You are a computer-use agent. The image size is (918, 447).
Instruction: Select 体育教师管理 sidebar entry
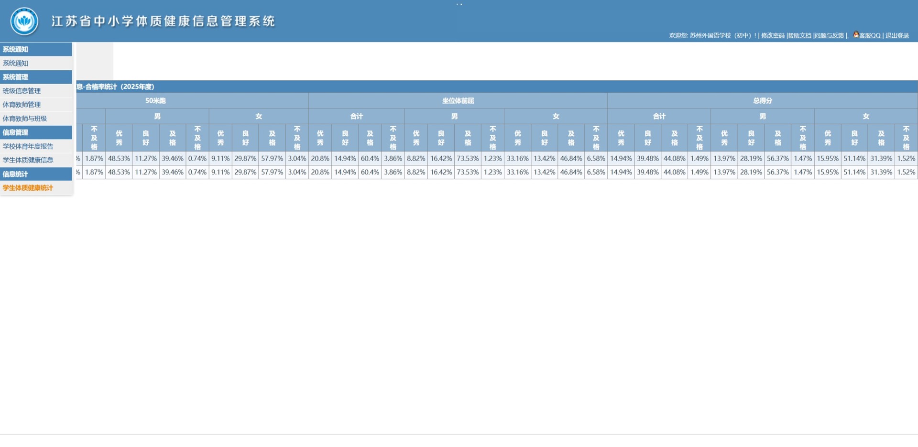point(22,105)
